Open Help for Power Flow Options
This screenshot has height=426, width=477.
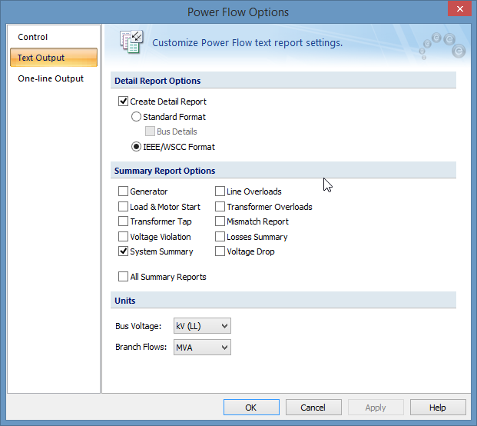[x=438, y=408]
